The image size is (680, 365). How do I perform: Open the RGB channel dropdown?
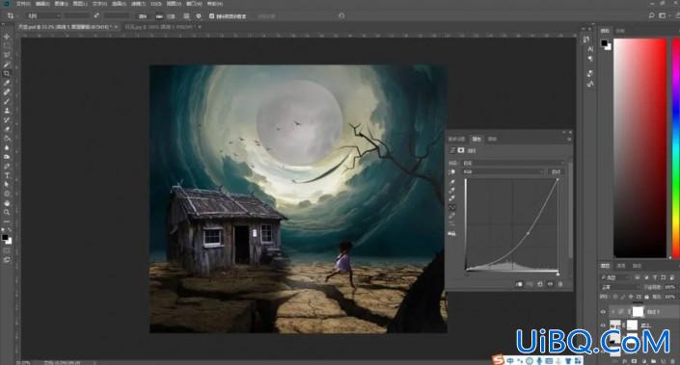point(503,171)
